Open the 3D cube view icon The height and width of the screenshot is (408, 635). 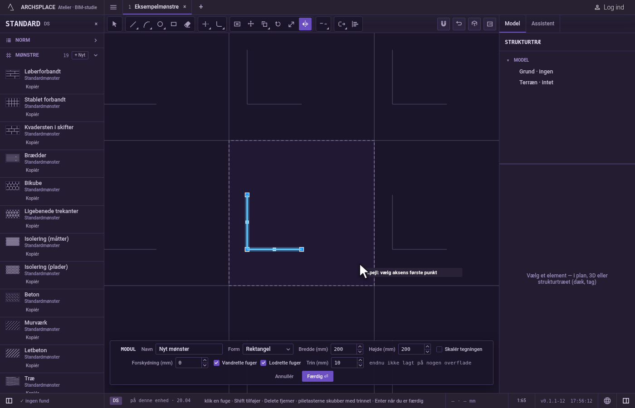[x=474, y=24]
